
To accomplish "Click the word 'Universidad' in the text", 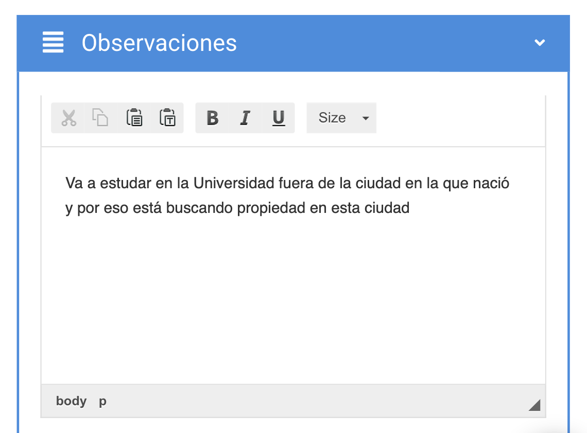I will pos(234,183).
